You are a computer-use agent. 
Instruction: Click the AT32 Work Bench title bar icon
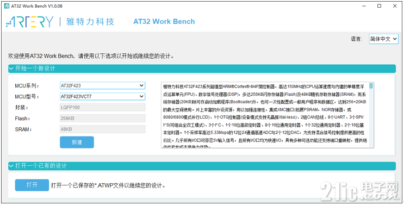click(7, 6)
